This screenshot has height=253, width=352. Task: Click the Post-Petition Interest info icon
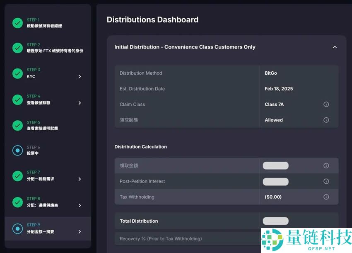click(326, 181)
